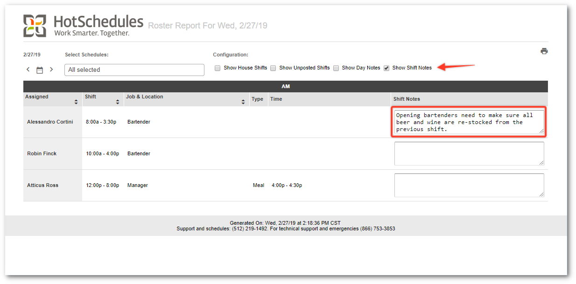Click the 10:00a - 4:00p shift time
This screenshot has width=576, height=284.
point(102,153)
